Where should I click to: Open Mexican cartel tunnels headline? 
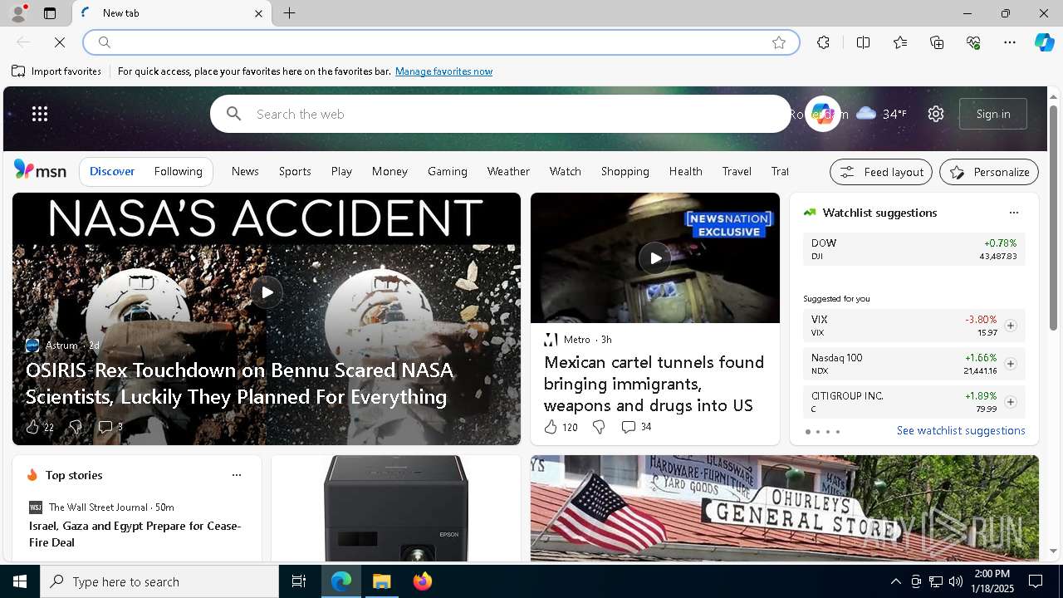[654, 384]
